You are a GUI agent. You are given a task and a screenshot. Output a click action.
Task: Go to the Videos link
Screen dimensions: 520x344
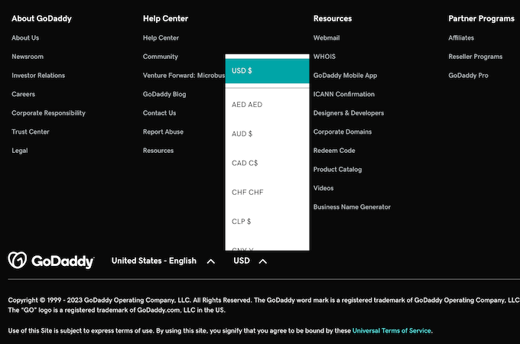coord(323,188)
